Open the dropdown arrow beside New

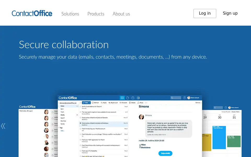pyautogui.click(x=90, y=103)
